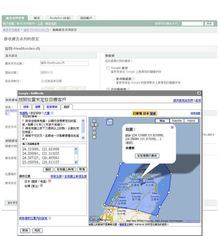Click the 新增 button to add coordinates
This screenshot has height=236, width=219.
tap(82, 170)
